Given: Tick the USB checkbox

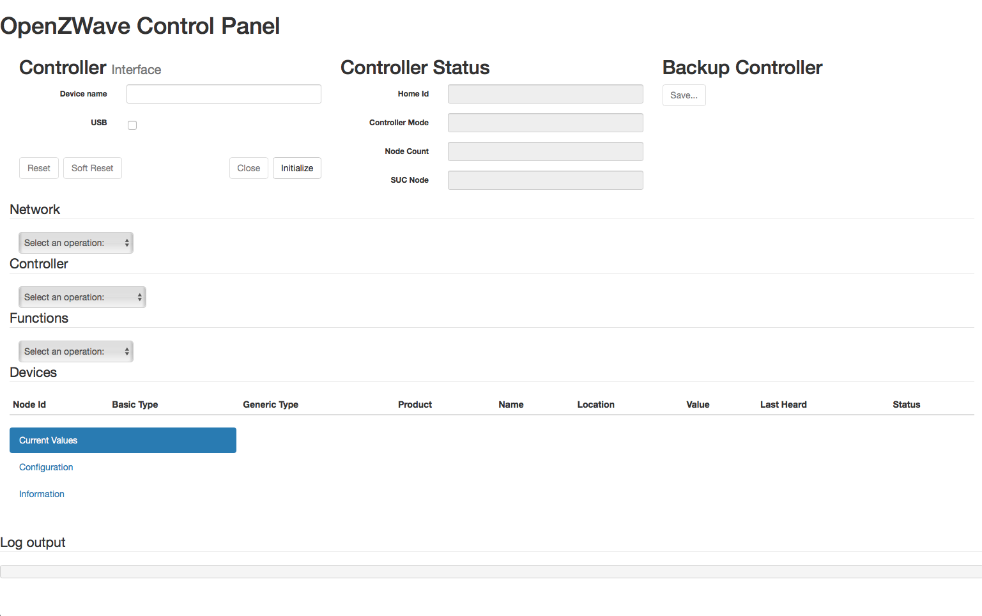Looking at the screenshot, I should (132, 125).
